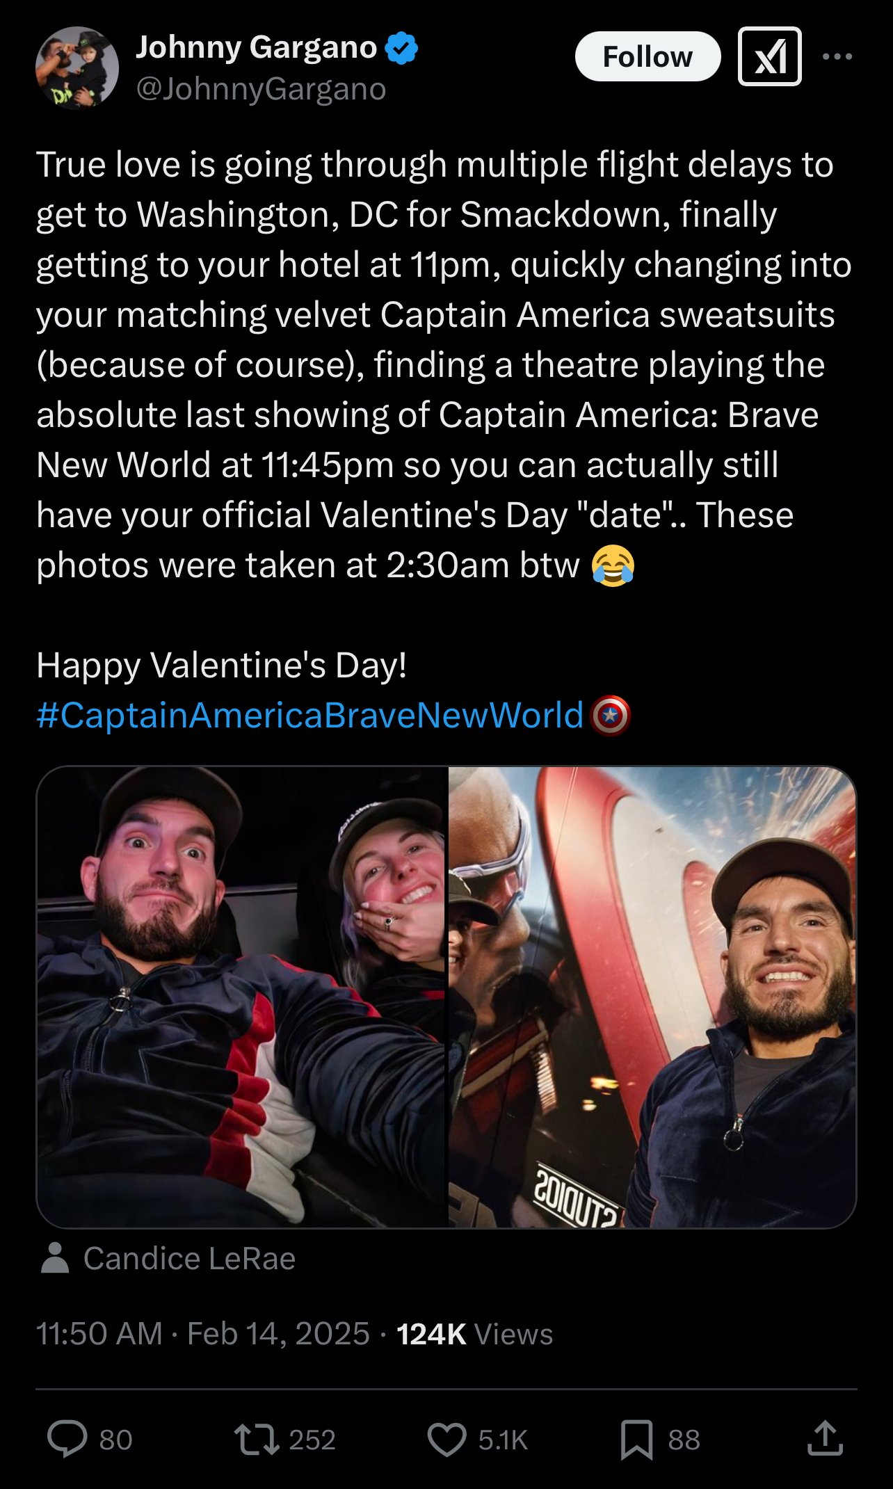893x1489 pixels.
Task: Click Johnny Gargano display name
Action: coord(256,47)
